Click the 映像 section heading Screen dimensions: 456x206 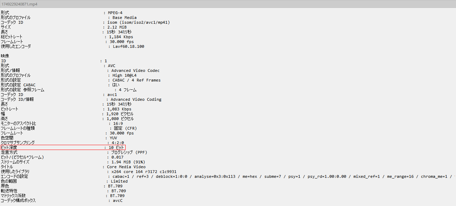click(x=5, y=56)
